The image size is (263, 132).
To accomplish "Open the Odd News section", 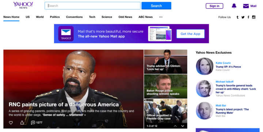I will [x=125, y=17].
